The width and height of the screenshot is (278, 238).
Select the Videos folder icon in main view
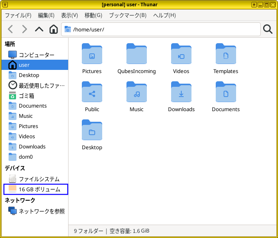pyautogui.click(x=181, y=54)
